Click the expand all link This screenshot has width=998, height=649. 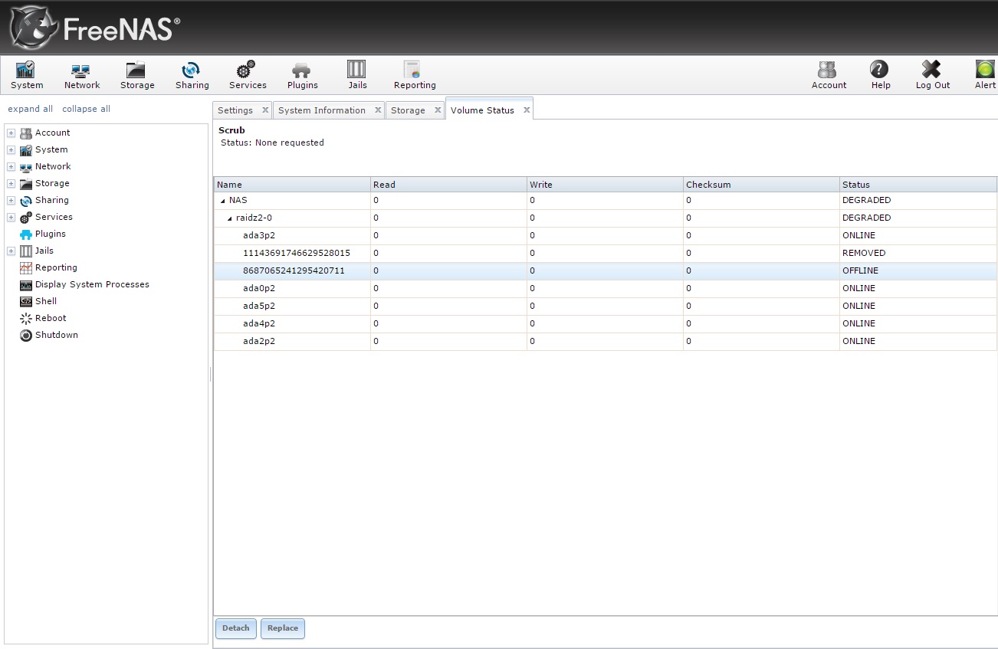pyautogui.click(x=31, y=109)
